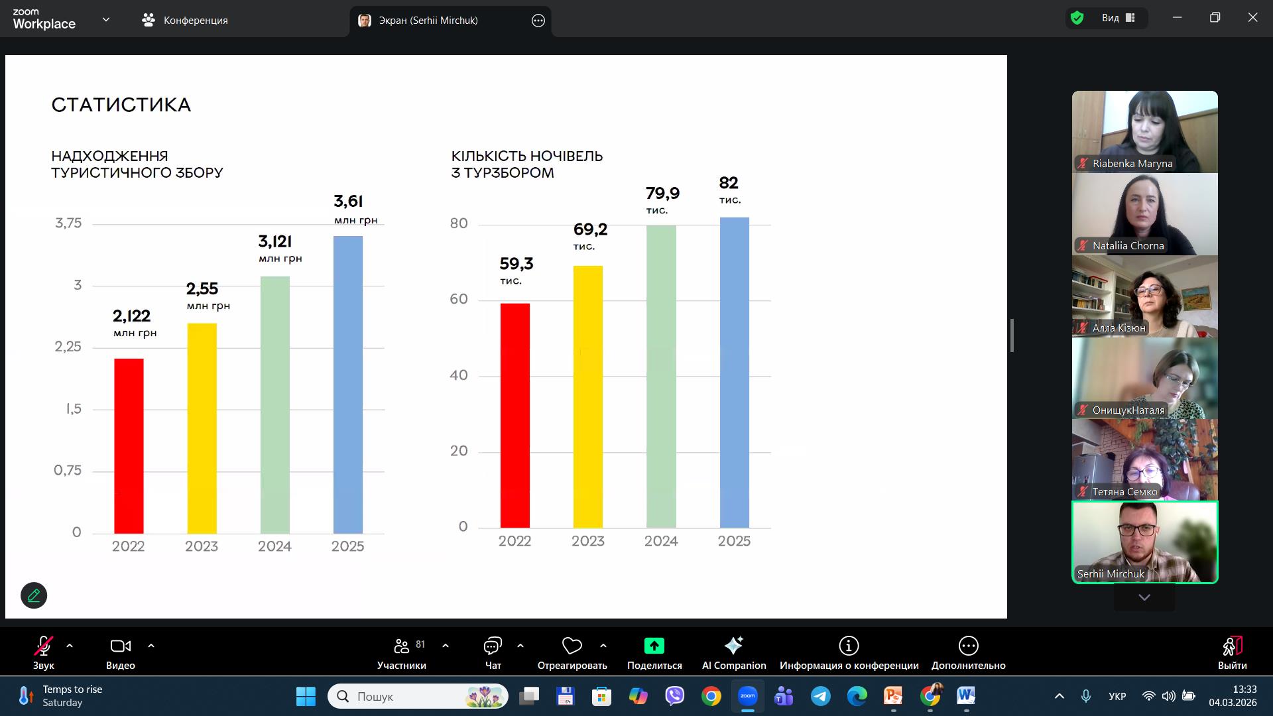This screenshot has height=716, width=1273.
Task: Click the React heart icon
Action: coord(572,646)
